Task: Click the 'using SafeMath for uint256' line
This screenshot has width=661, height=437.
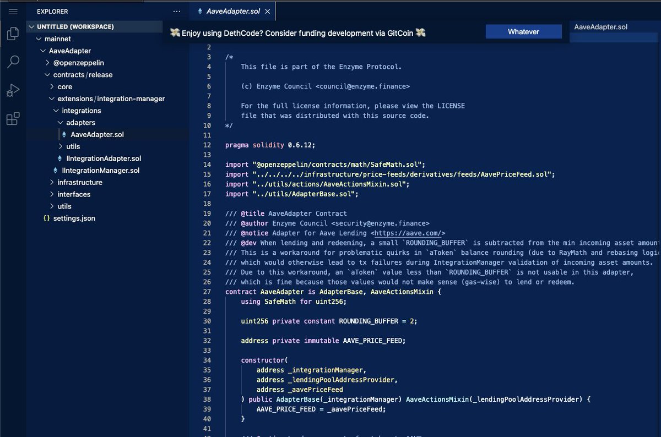Action: pos(294,301)
